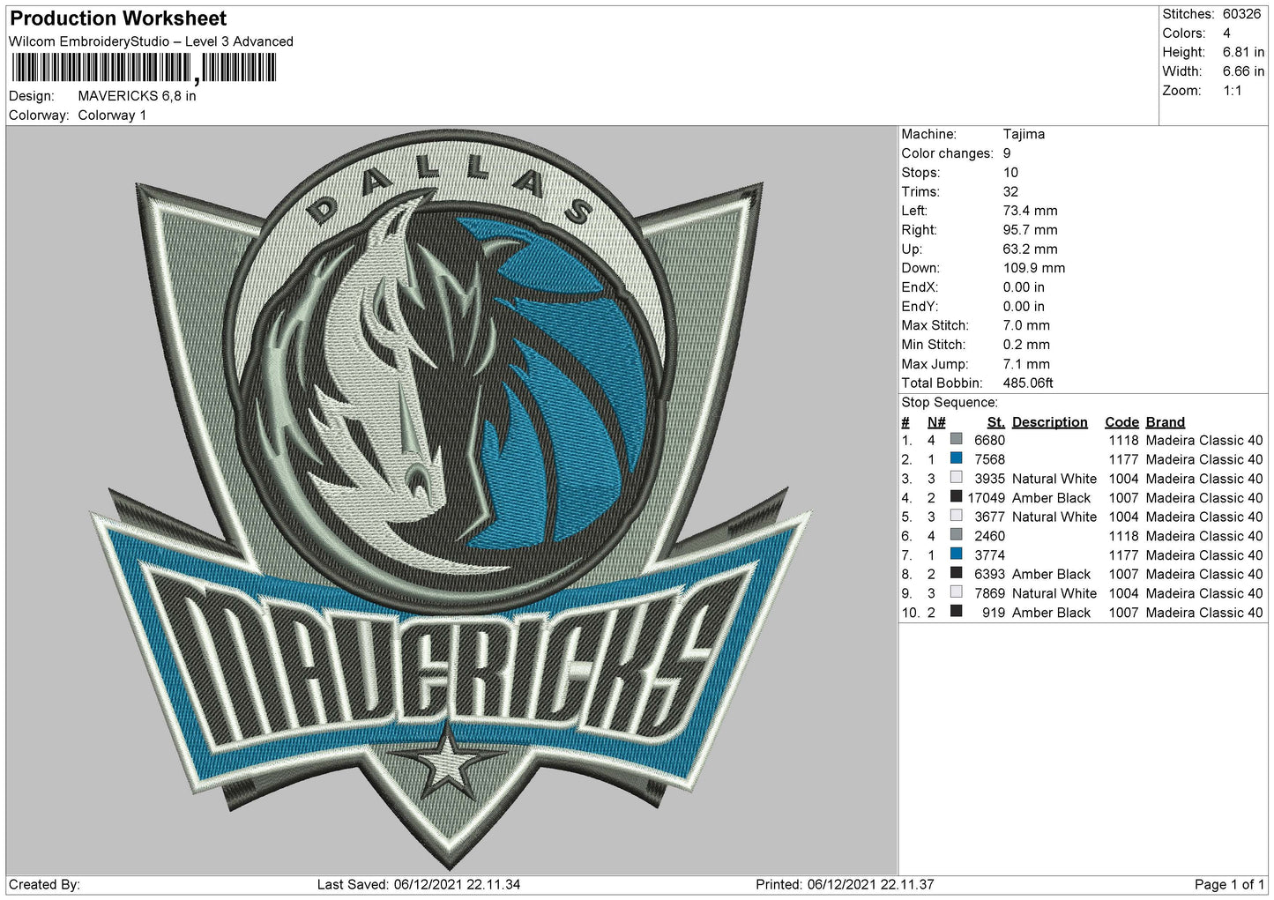Click the 'Page 1 of 1' footer text

[x=1229, y=884]
